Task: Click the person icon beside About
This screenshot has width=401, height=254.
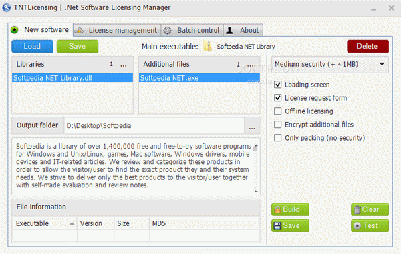Action: click(230, 31)
